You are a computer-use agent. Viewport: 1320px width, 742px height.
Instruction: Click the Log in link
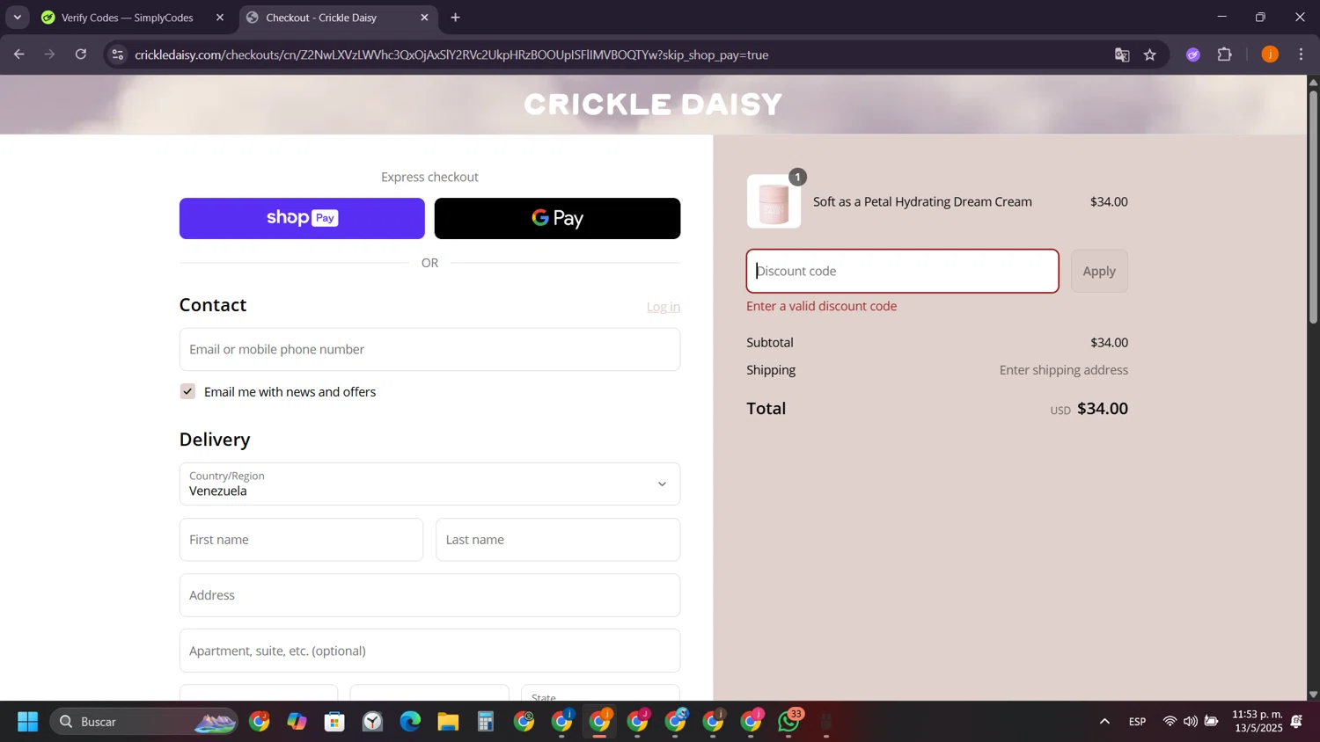tap(664, 307)
